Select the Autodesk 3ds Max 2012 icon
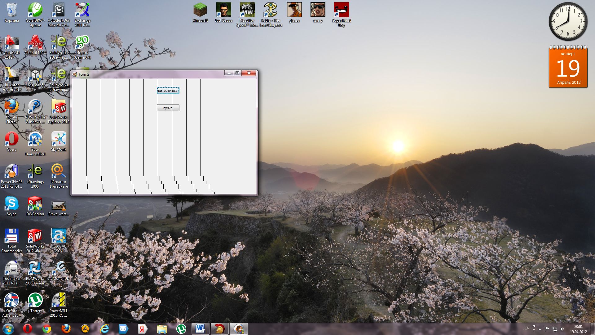The width and height of the screenshot is (595, 335). pyautogui.click(x=59, y=15)
